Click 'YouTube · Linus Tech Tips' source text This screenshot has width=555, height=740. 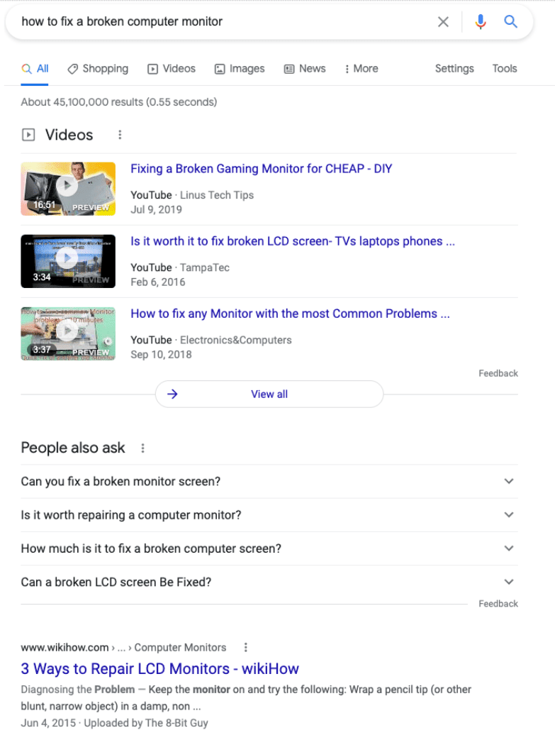tap(192, 195)
